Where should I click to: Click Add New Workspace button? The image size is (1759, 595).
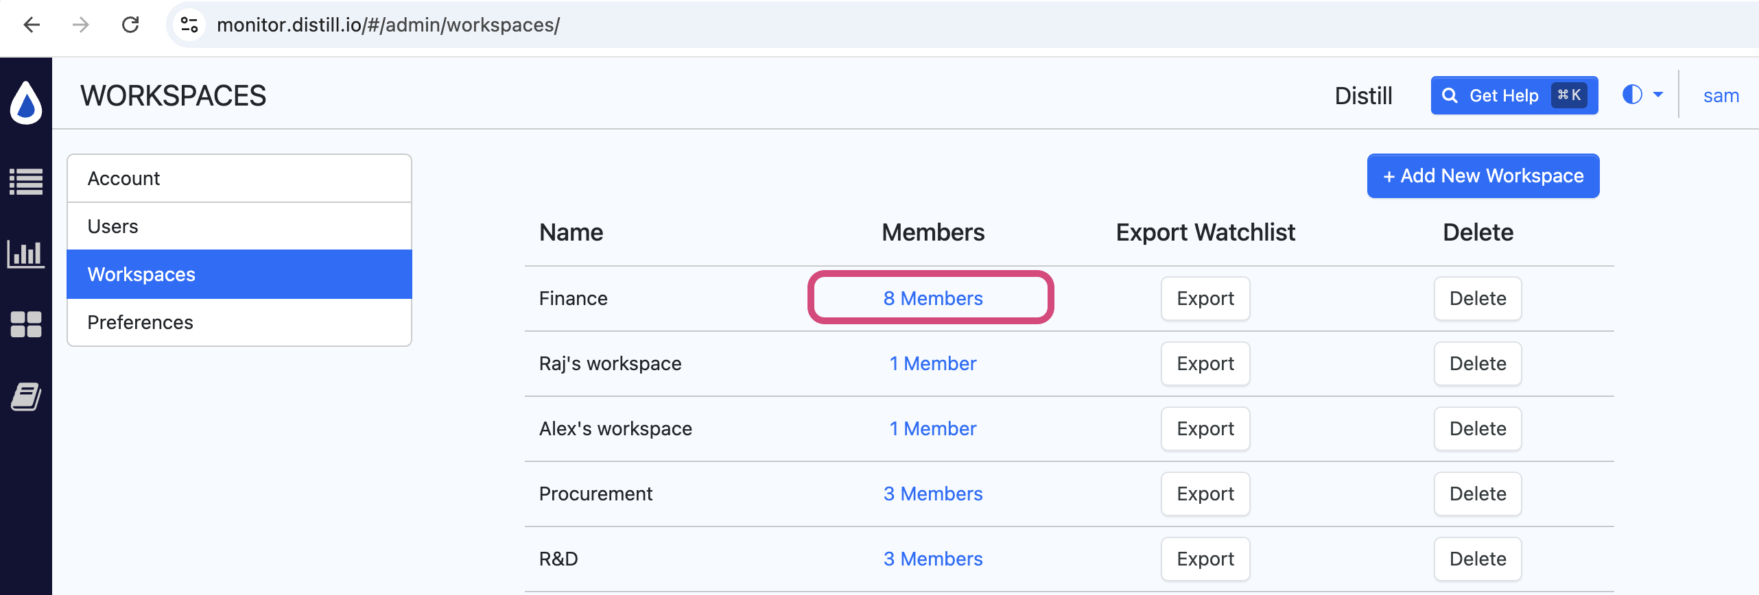click(x=1483, y=176)
